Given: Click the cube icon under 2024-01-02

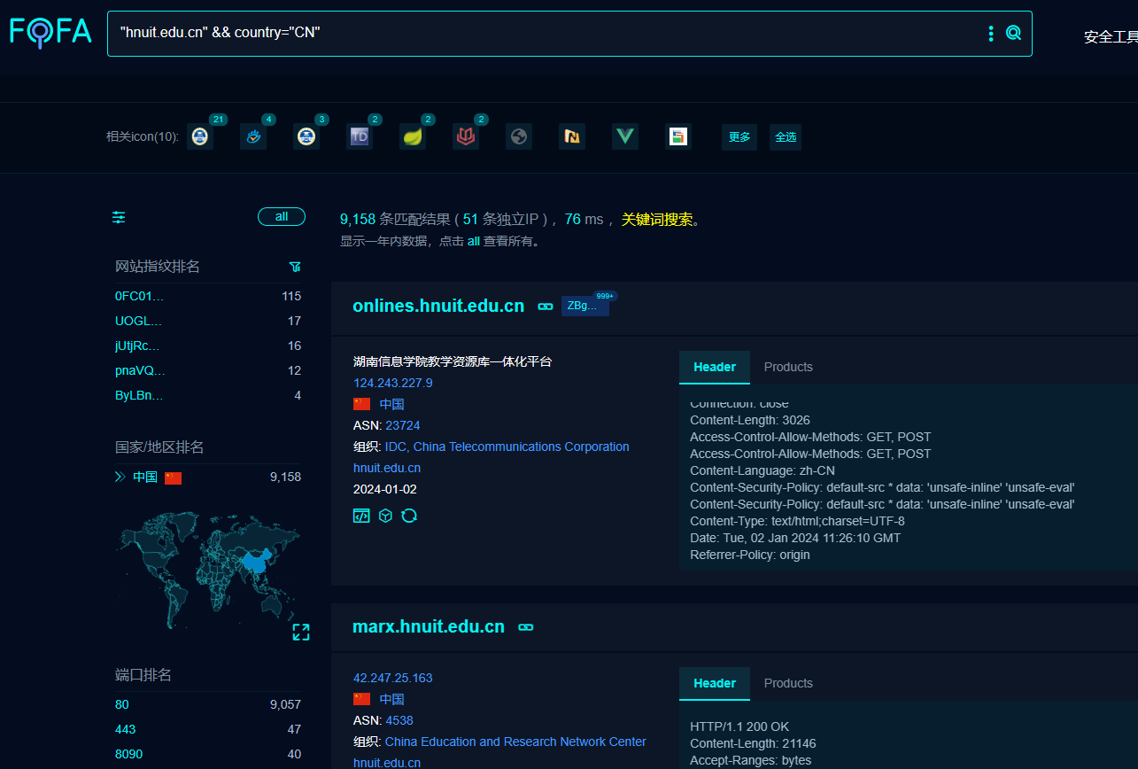Looking at the screenshot, I should click(x=385, y=516).
